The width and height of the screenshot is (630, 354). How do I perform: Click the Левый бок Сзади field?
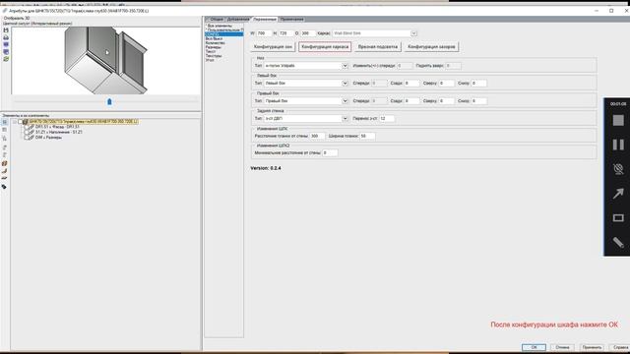pos(411,83)
